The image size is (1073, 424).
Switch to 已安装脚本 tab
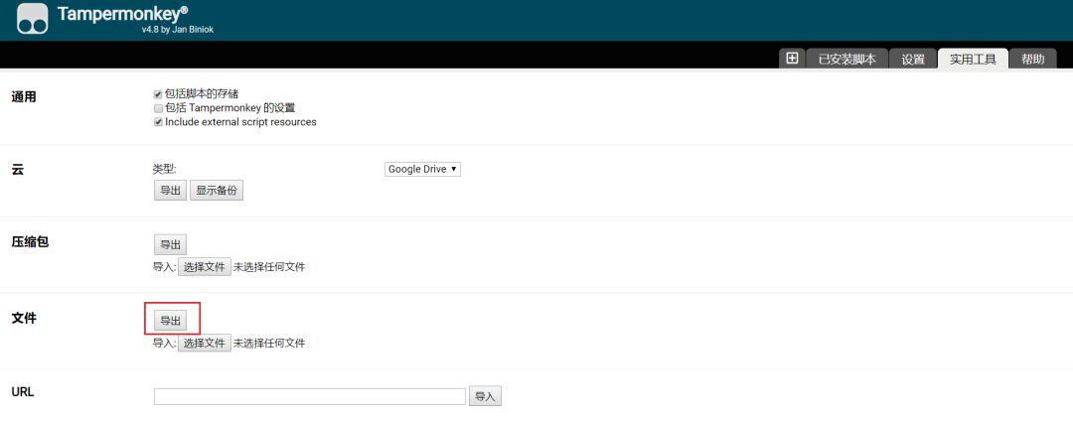coord(846,59)
